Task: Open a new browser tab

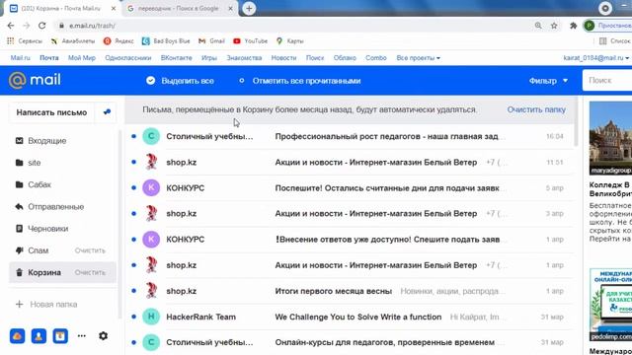Action: (x=249, y=8)
